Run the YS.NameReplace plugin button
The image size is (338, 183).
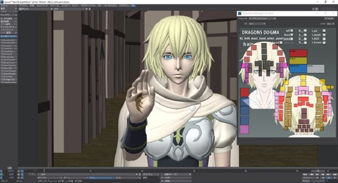[x=9, y=65]
